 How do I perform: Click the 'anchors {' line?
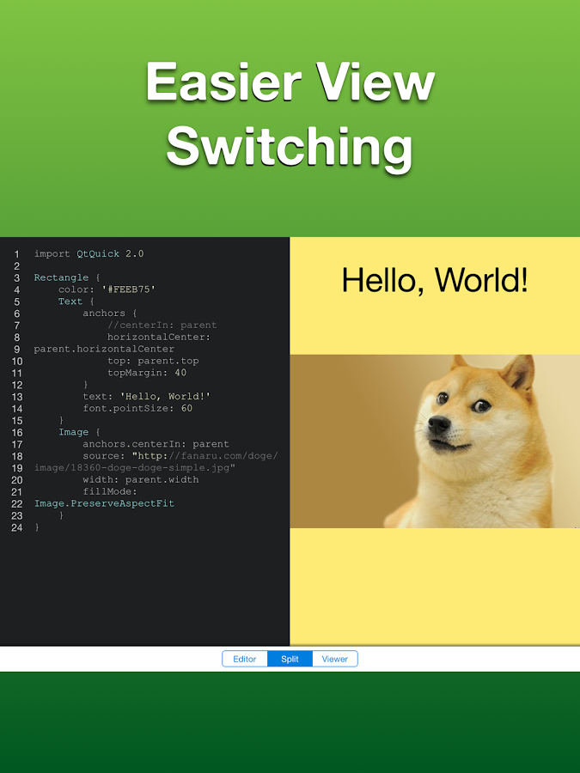110,313
